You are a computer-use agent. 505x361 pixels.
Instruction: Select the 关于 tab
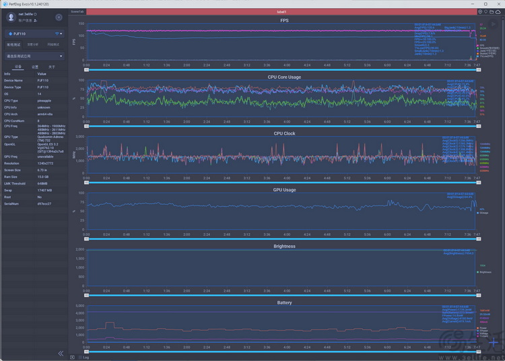pos(52,67)
